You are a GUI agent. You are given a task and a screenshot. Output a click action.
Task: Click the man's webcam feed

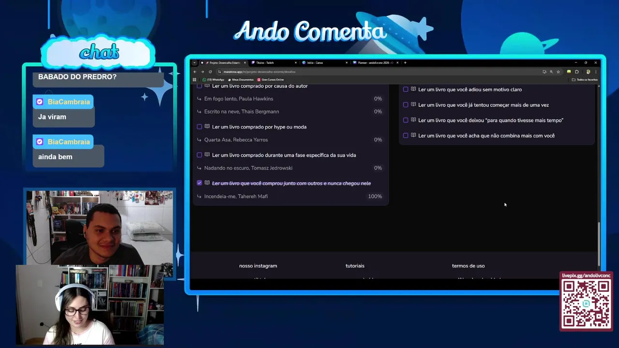click(100, 228)
